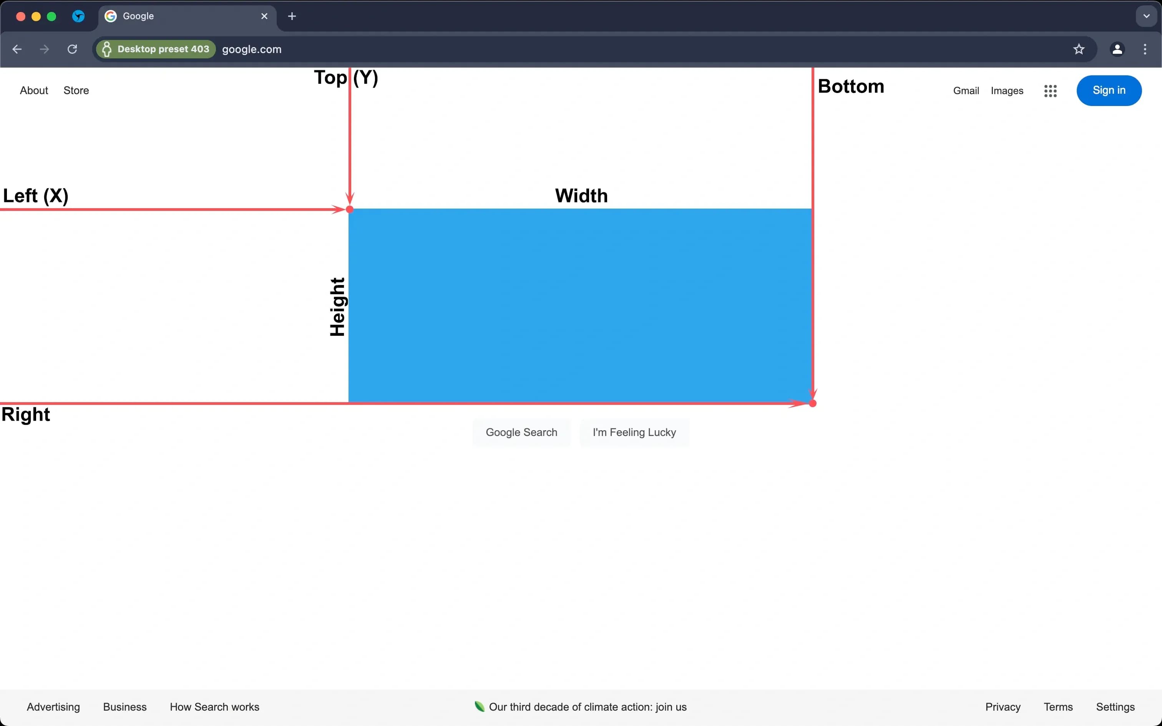The width and height of the screenshot is (1162, 726).
Task: Reload the page with refresh icon
Action: pyautogui.click(x=73, y=49)
